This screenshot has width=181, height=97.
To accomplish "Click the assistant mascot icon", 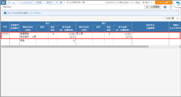I will (x=178, y=4).
